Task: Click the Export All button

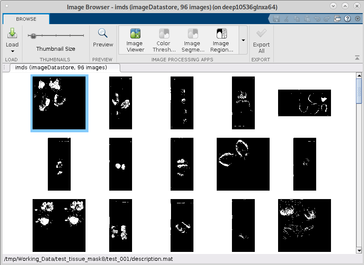Action: [261, 41]
